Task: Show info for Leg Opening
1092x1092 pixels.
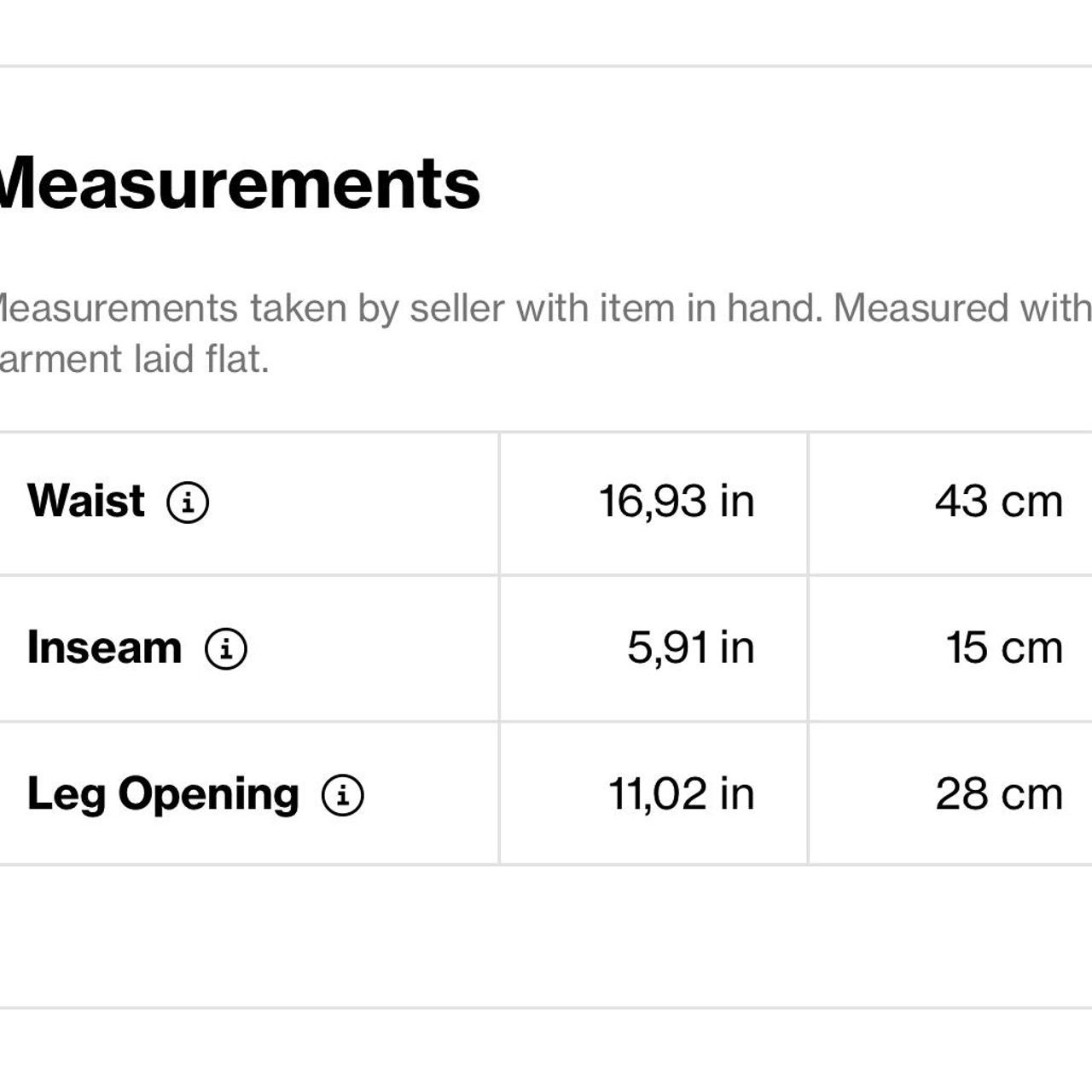Action: tap(343, 795)
